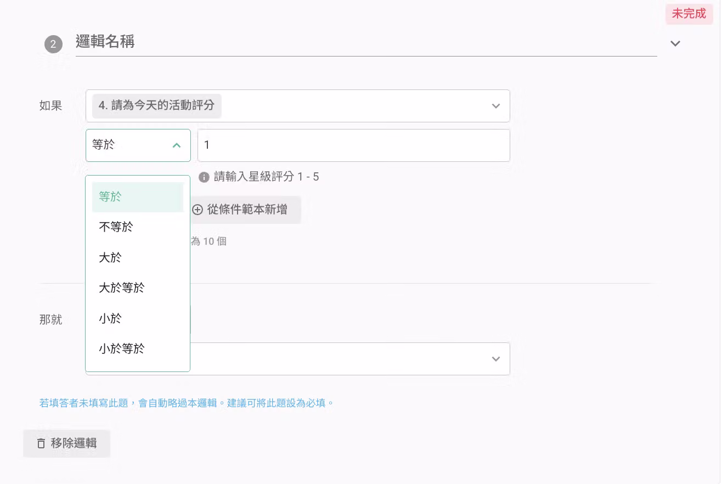Open the question selector '4. 請為今天的活動評分'
Image resolution: width=722 pixels, height=484 pixels.
pyautogui.click(x=297, y=106)
